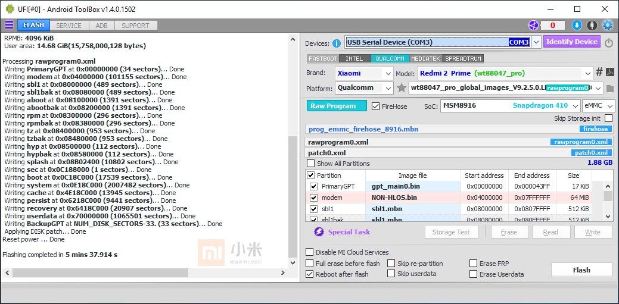The height and width of the screenshot is (304, 619).
Task: Click the patch0.xml file field
Action: pyautogui.click(x=459, y=153)
